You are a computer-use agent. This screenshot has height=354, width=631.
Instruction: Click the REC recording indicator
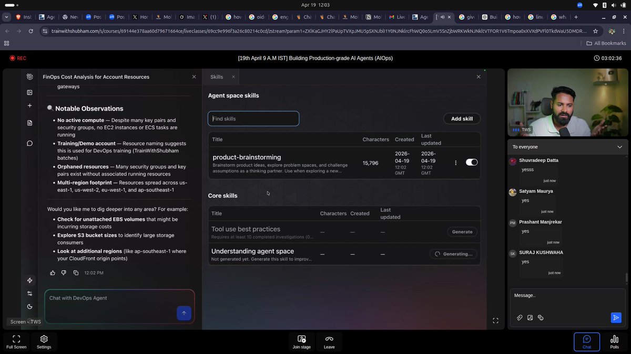pos(17,58)
